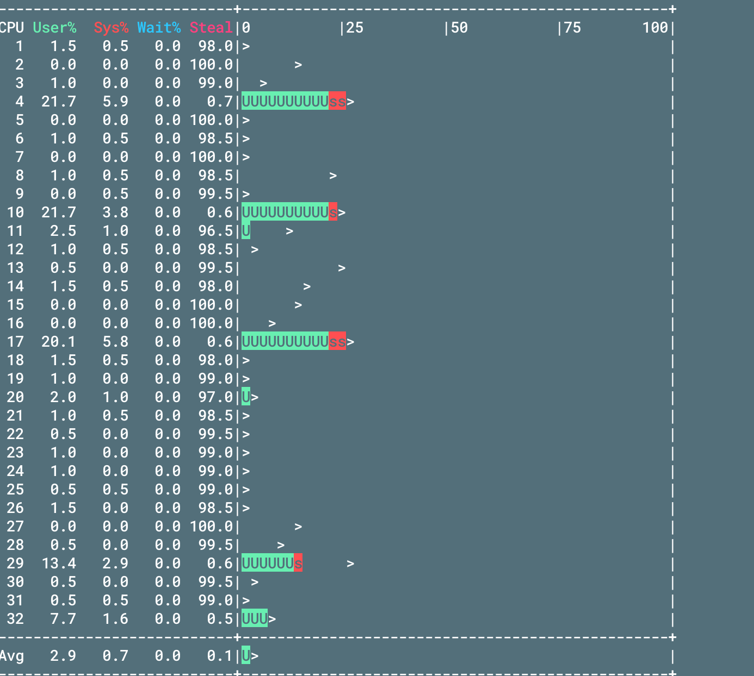
Task: Select CPU 4's User% value "21.7"
Action: (59, 102)
